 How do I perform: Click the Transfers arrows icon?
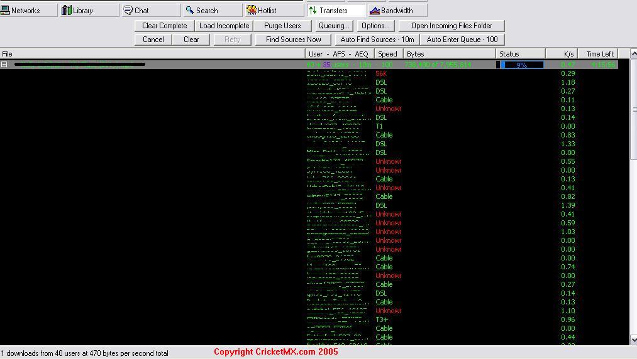pyautogui.click(x=313, y=10)
